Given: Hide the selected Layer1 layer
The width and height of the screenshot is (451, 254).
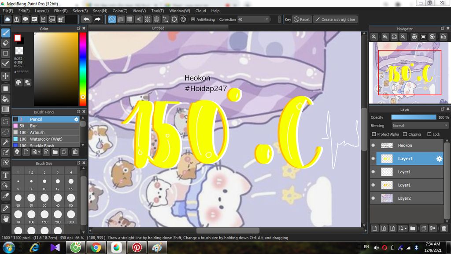Looking at the screenshot, I should tap(373, 159).
